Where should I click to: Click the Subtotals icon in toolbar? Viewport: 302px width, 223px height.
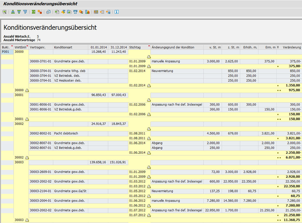pos(40,12)
